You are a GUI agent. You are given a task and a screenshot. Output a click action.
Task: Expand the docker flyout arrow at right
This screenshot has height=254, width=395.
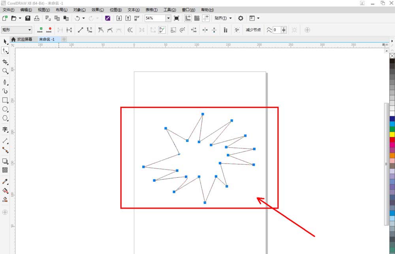pos(392,41)
